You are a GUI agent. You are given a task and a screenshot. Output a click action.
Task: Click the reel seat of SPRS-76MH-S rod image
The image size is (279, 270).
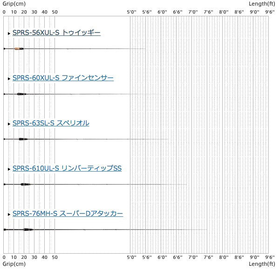(28, 229)
